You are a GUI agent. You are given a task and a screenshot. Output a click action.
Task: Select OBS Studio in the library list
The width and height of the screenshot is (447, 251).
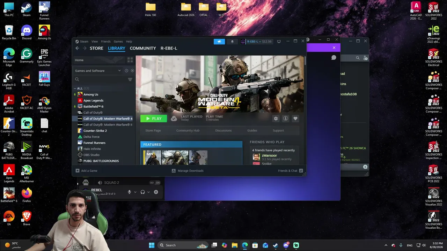click(91, 155)
